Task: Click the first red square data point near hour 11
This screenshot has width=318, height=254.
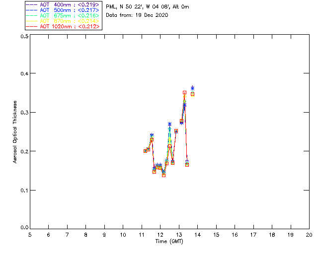Action: point(145,151)
